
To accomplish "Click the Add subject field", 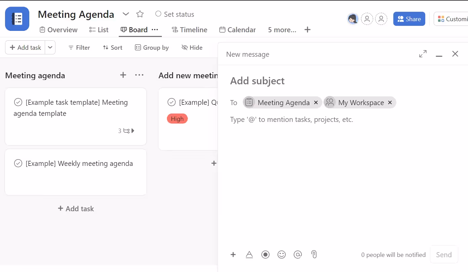I will pyautogui.click(x=257, y=81).
